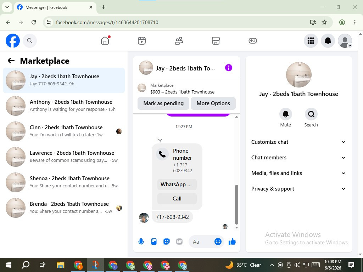Click the 717-608-9342 message bubble
Image resolution: width=363 pixels, height=272 pixels.
click(172, 217)
